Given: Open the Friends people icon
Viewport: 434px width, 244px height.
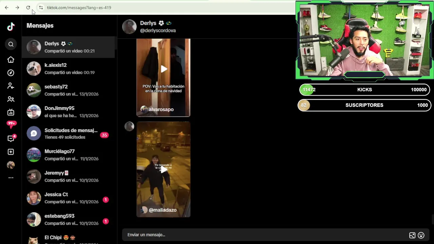Looking at the screenshot, I should 11,99.
